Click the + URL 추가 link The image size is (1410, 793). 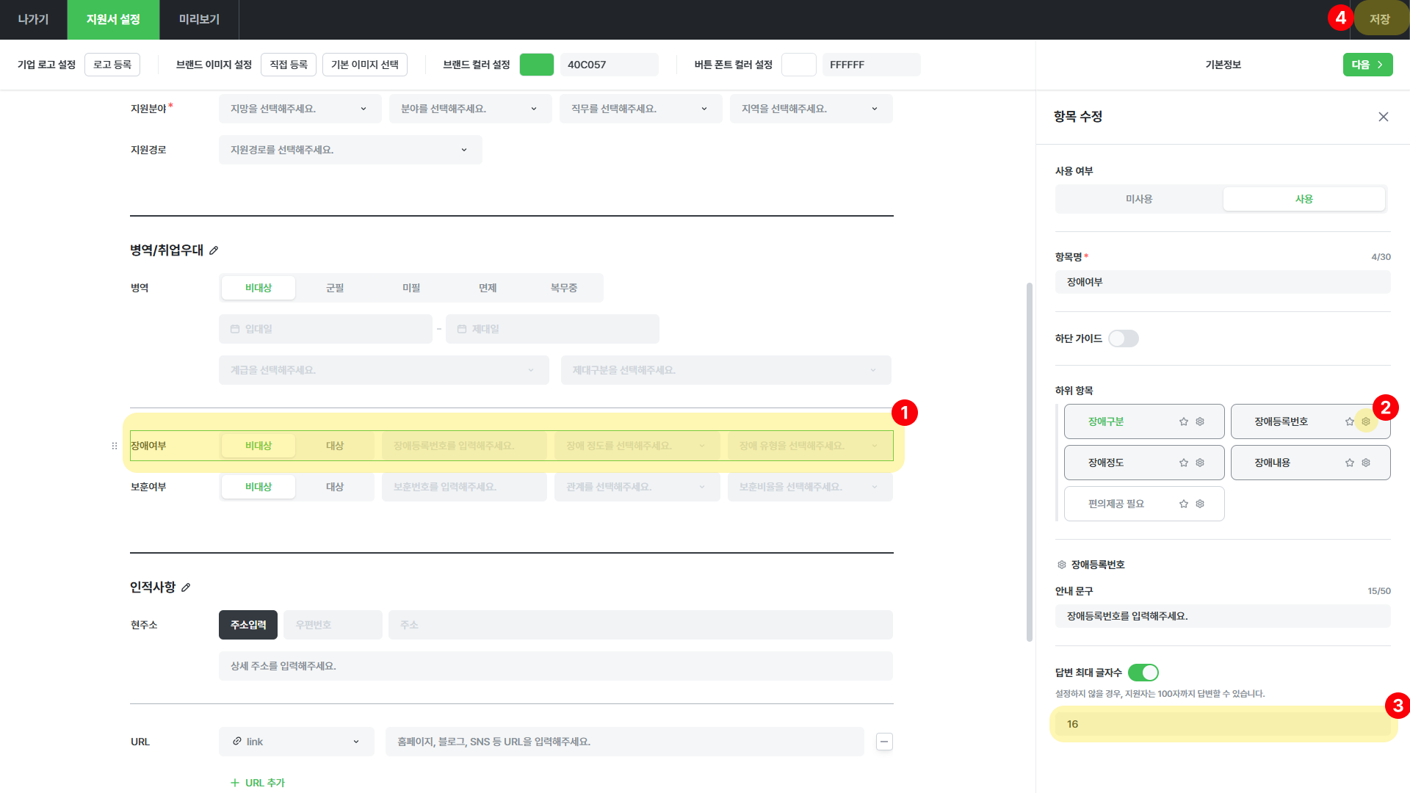tap(258, 783)
